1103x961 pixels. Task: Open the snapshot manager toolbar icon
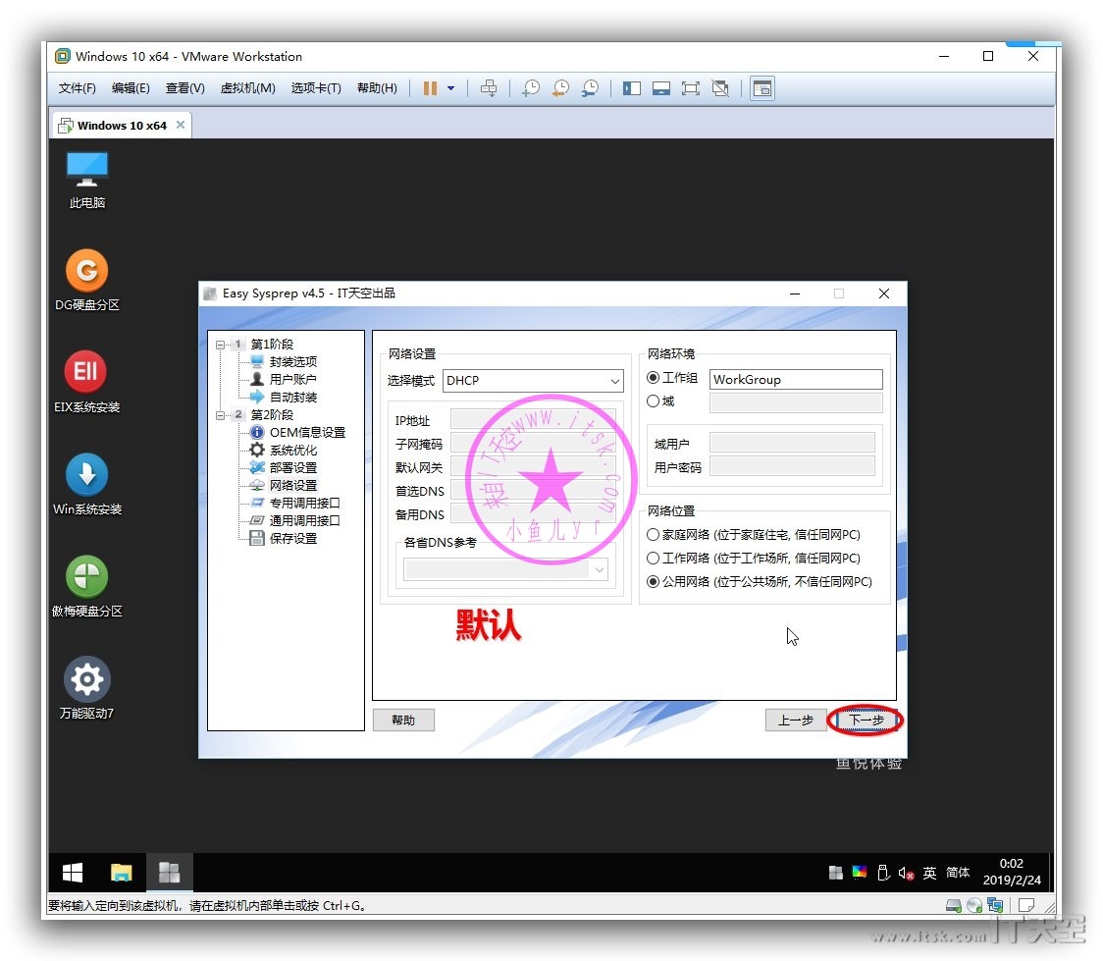pos(590,88)
